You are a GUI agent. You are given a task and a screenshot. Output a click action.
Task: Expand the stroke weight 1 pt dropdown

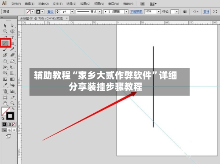point(72,11)
